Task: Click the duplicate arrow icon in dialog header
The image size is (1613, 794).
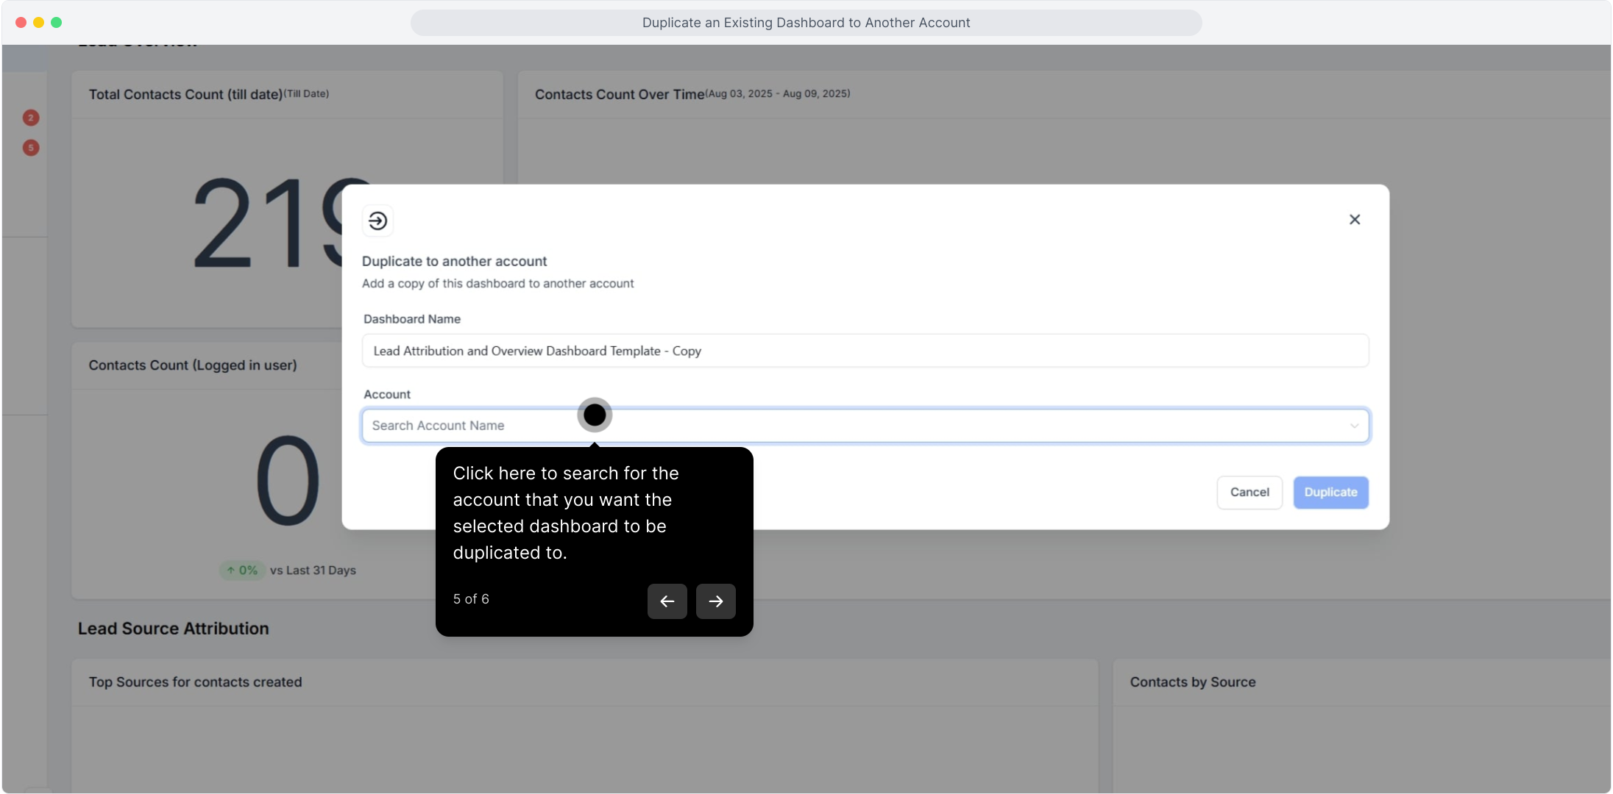Action: click(x=377, y=221)
